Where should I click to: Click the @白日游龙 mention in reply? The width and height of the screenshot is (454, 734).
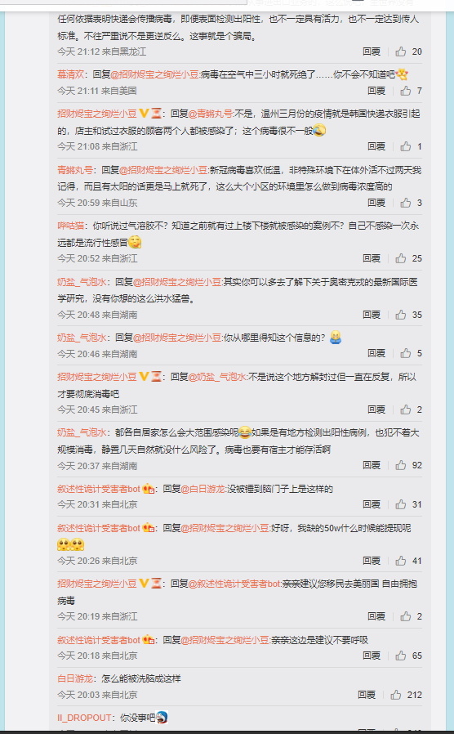[203, 489]
